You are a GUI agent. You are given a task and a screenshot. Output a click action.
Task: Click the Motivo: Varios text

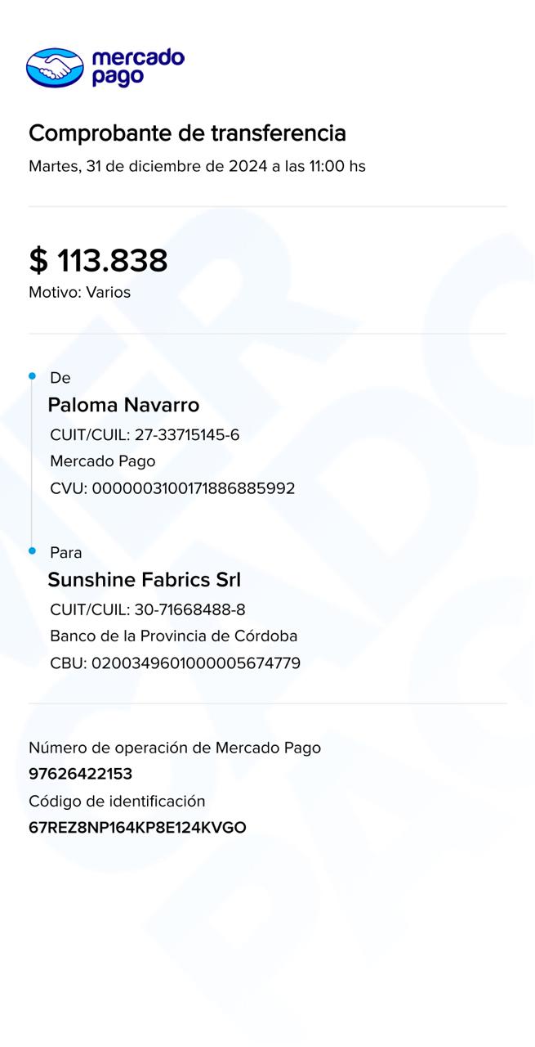(x=79, y=293)
